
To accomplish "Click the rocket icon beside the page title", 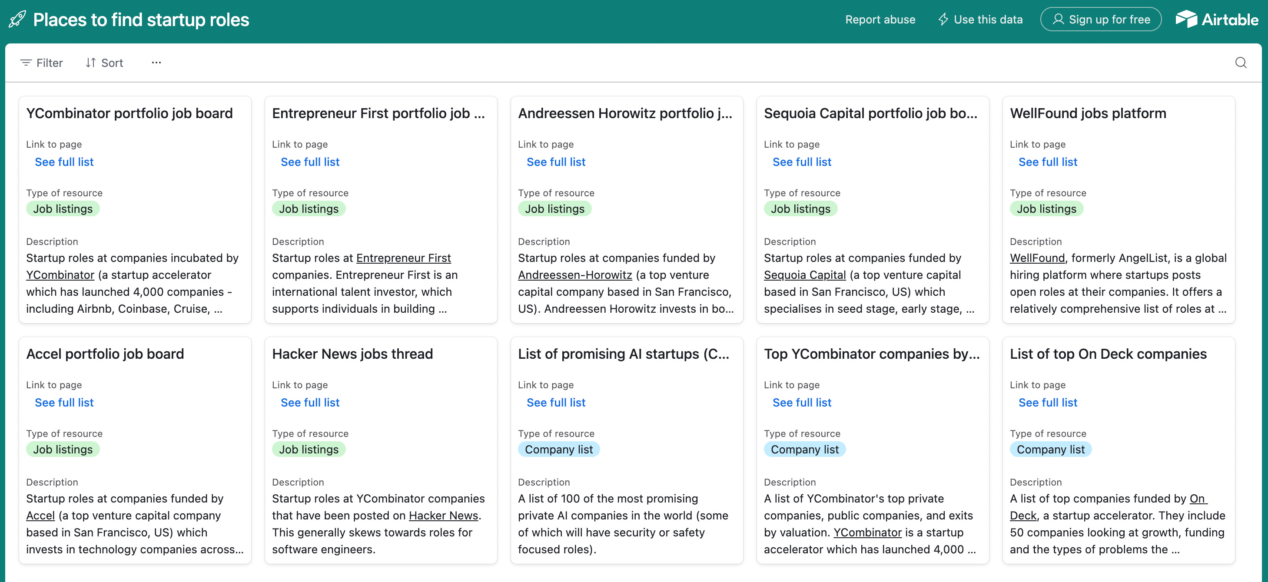I will pos(17,19).
